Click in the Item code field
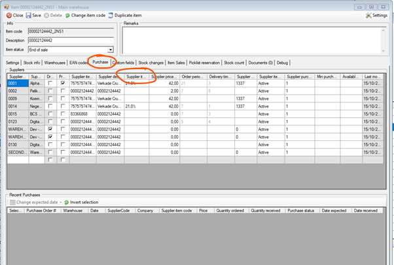Viewport: 394px width, 265px height. click(x=71, y=31)
